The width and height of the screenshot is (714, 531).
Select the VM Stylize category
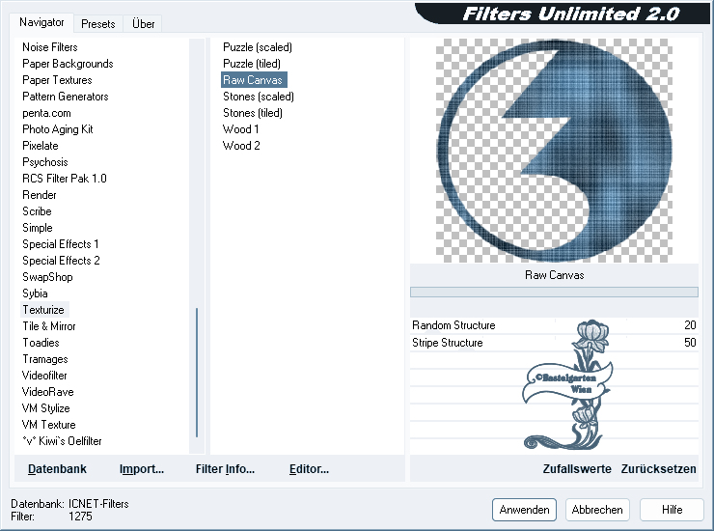click(x=45, y=408)
